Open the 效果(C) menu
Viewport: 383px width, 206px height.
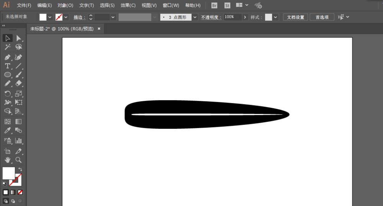click(x=128, y=5)
